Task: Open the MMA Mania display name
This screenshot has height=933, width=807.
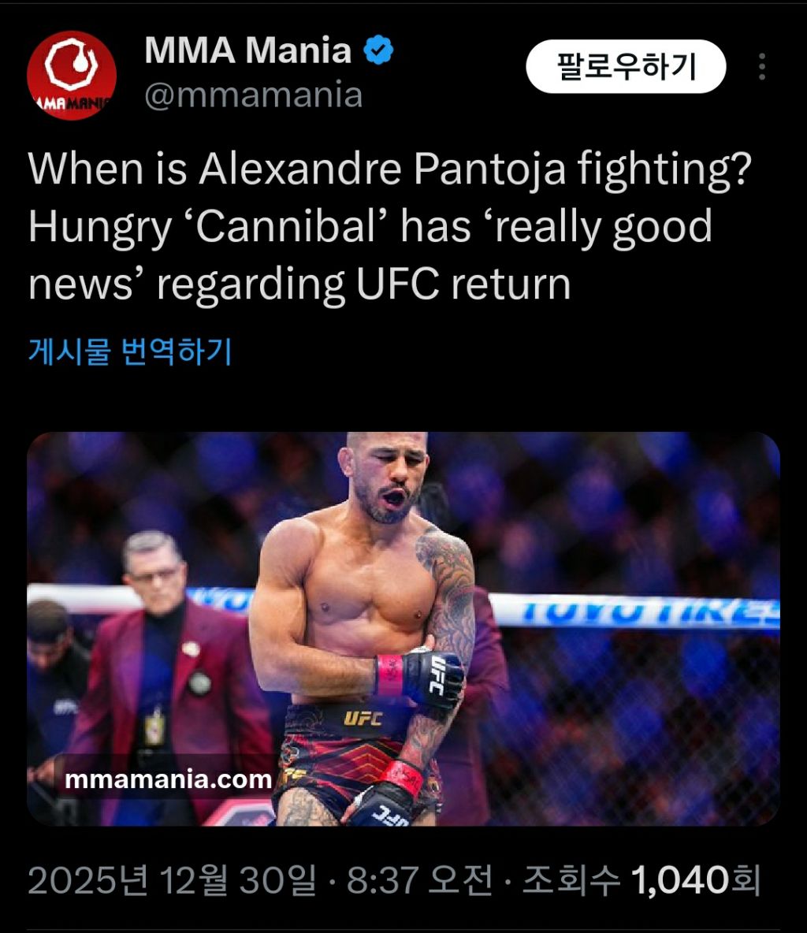Action: tap(248, 50)
